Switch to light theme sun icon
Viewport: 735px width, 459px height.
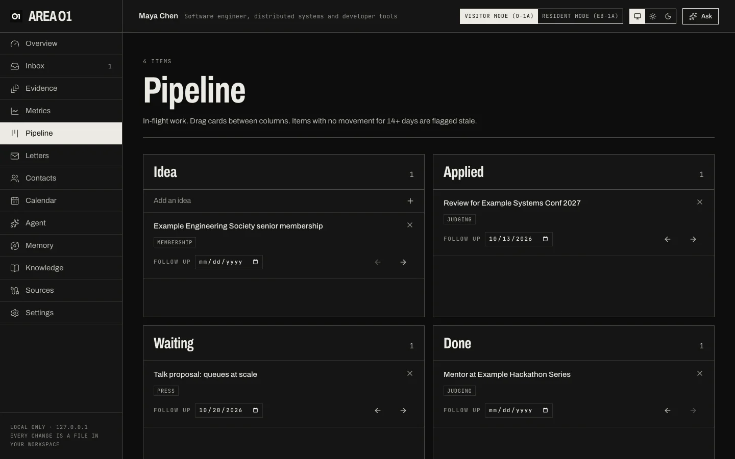653,16
